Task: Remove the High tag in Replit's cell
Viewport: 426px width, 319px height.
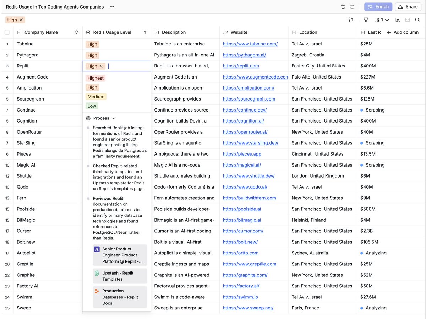Action: (101, 66)
